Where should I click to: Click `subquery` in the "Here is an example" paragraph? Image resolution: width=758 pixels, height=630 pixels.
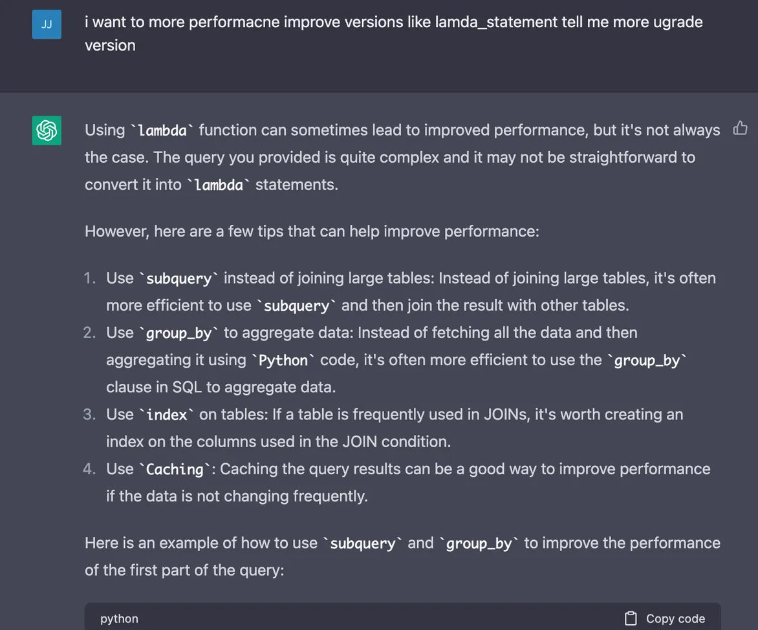pos(362,543)
